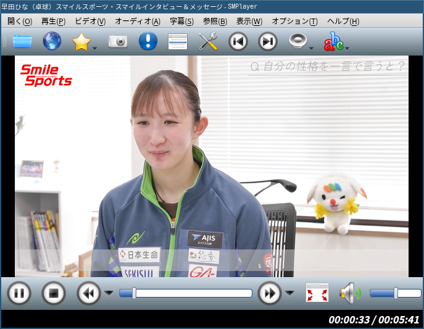Viewport: 424px width, 329px height.
Task: Skip to the previous track in the toolbar
Action: [238, 41]
